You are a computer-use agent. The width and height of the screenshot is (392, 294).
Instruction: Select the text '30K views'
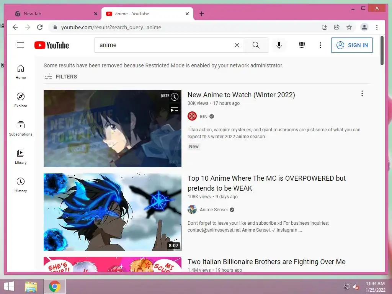[x=198, y=103]
